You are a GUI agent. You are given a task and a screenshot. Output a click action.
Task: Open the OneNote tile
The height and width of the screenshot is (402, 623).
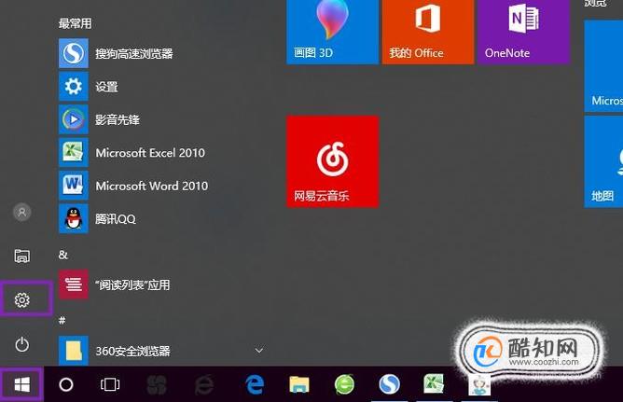point(523,32)
